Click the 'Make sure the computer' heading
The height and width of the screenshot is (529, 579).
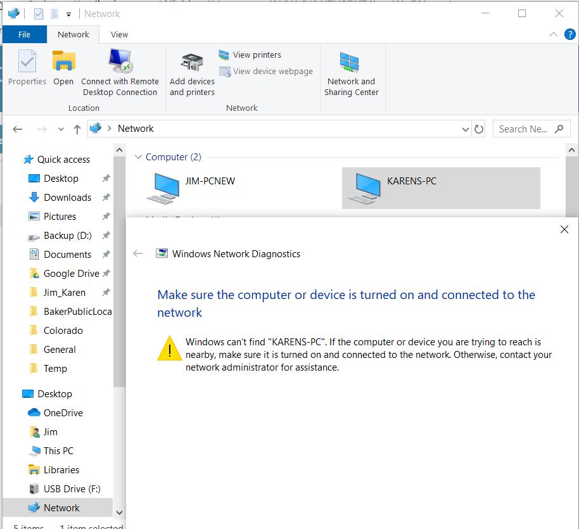[x=346, y=303]
